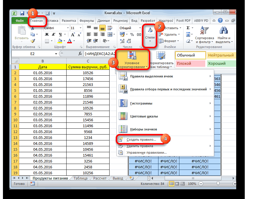Click the borders icon in Шрифт group

click(47, 41)
